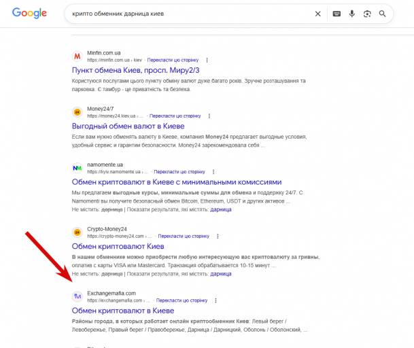The image size is (414, 348).
Task: Open more options for Crypto-Money24 result
Action: [x=218, y=237]
